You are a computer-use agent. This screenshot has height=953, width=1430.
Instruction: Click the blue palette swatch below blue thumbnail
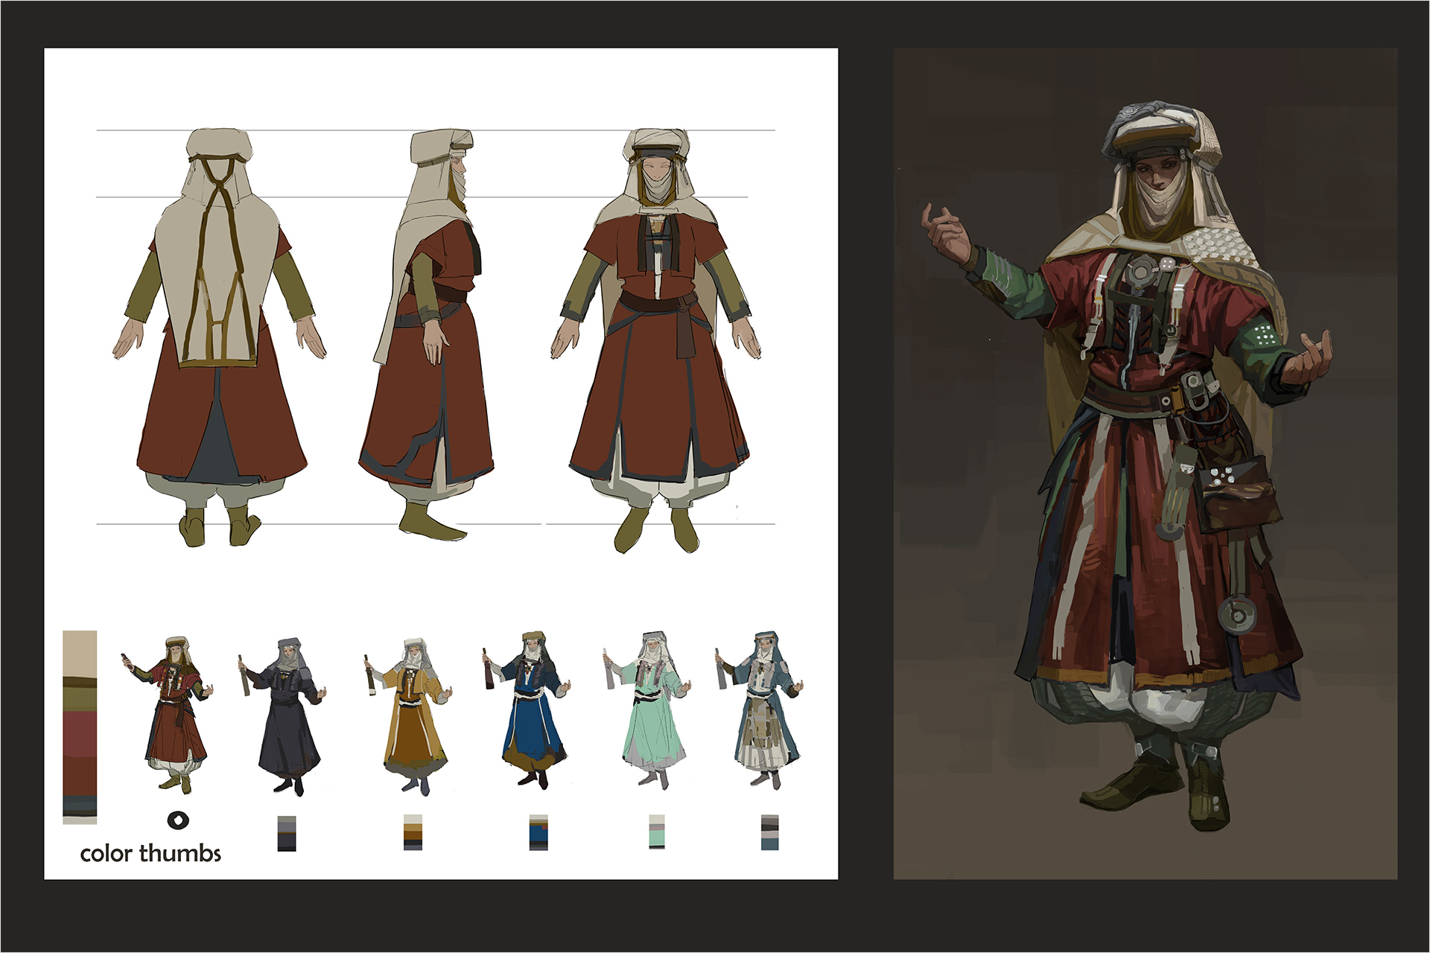(538, 832)
